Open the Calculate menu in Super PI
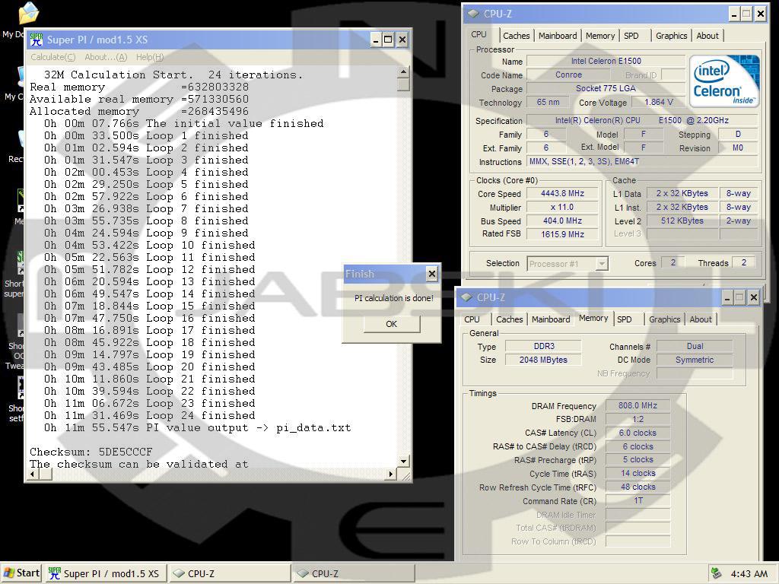The width and height of the screenshot is (779, 584). click(53, 57)
